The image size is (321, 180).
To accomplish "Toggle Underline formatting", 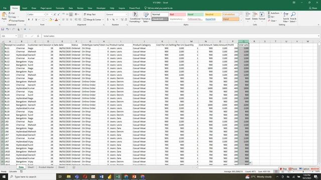I will coord(36,19).
